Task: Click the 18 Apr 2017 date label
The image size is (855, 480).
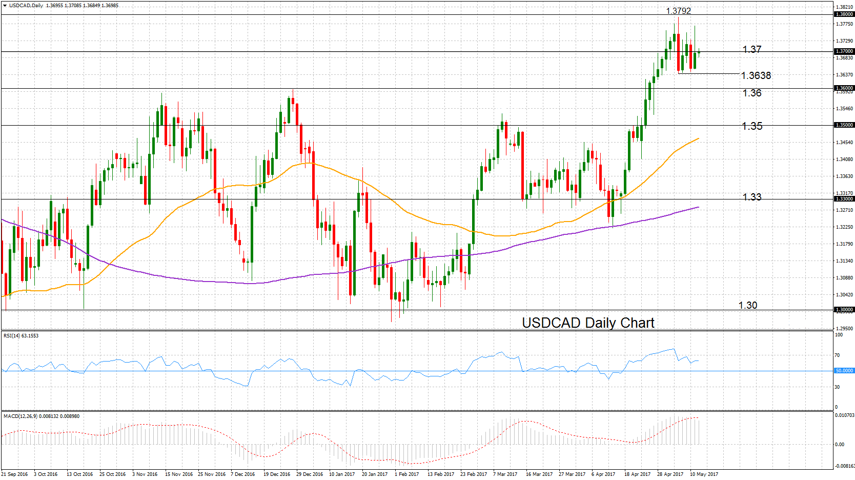Action: click(x=637, y=474)
